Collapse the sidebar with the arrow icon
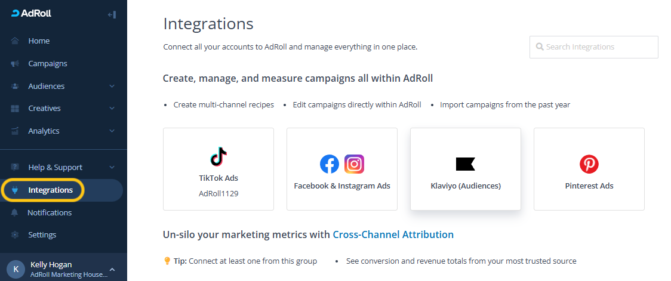671x281 pixels. point(112,14)
